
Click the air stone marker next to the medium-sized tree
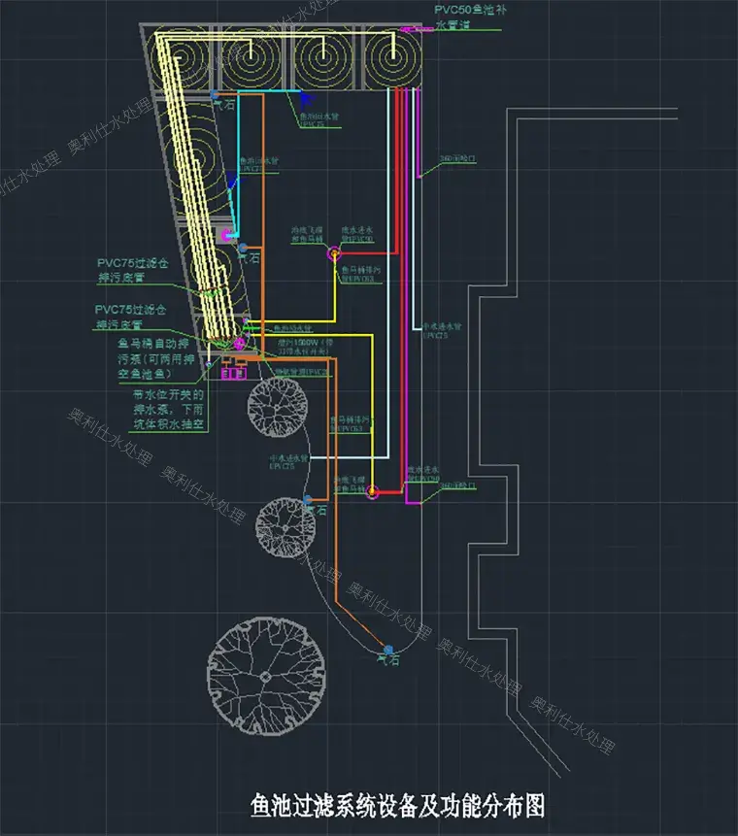[x=309, y=500]
